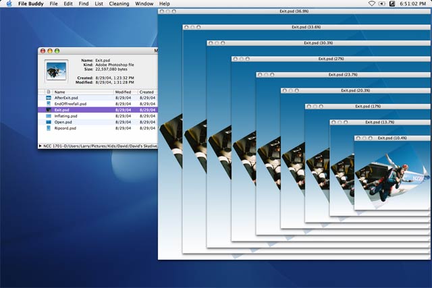This screenshot has width=432, height=288.
Task: Click the 'Adobe Photoshop file' kind text
Action: 115,65
